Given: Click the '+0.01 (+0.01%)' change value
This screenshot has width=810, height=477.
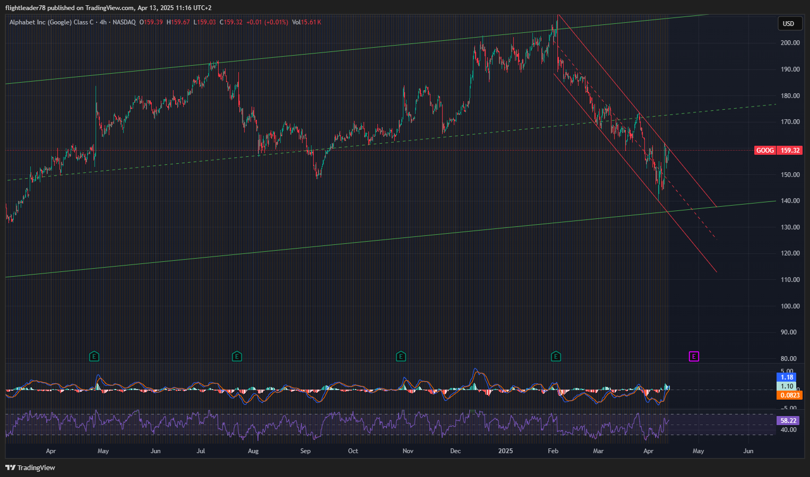Looking at the screenshot, I should [x=267, y=22].
